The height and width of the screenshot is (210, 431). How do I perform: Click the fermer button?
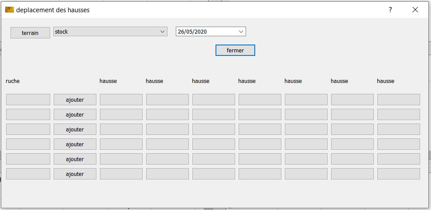click(x=235, y=50)
